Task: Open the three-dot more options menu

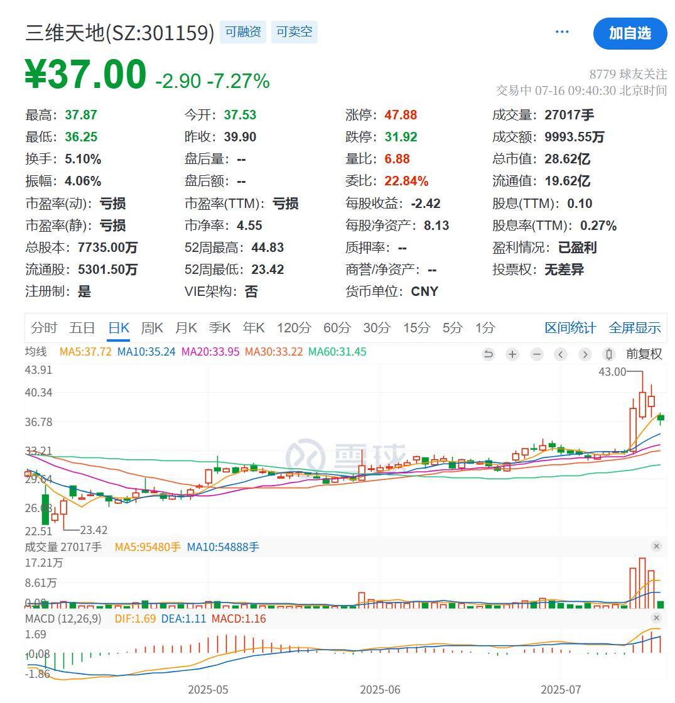Action: coord(561,32)
